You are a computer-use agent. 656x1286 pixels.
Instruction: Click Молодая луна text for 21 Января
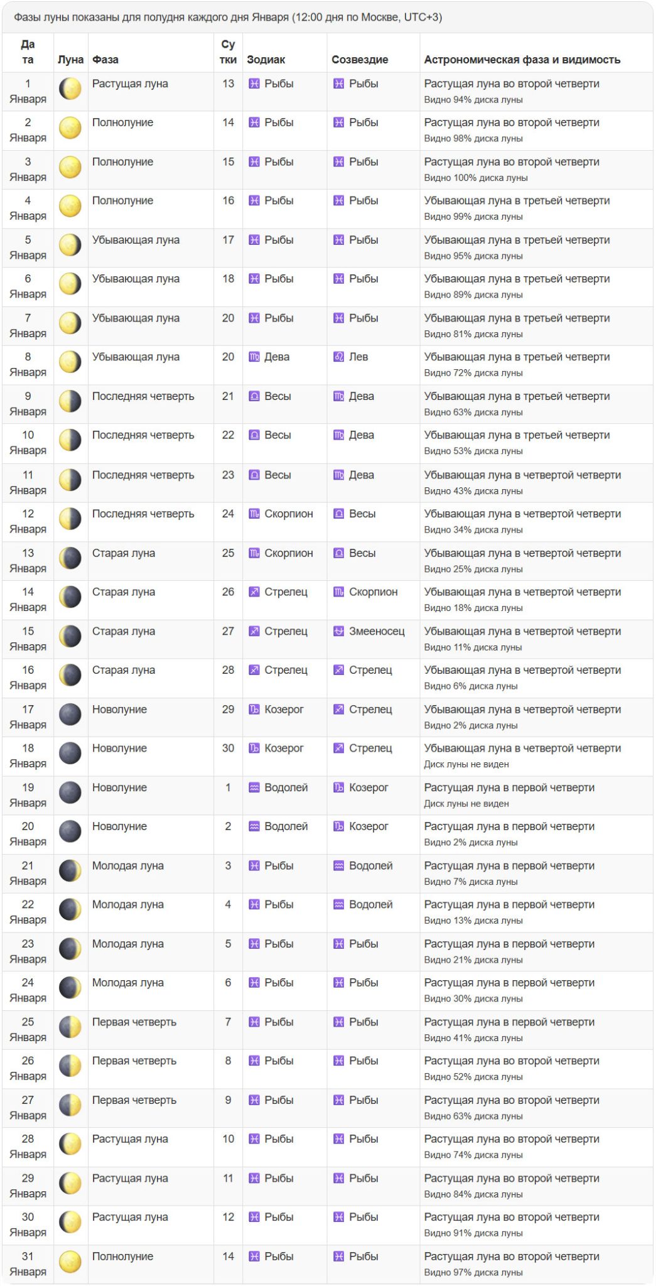(x=128, y=866)
